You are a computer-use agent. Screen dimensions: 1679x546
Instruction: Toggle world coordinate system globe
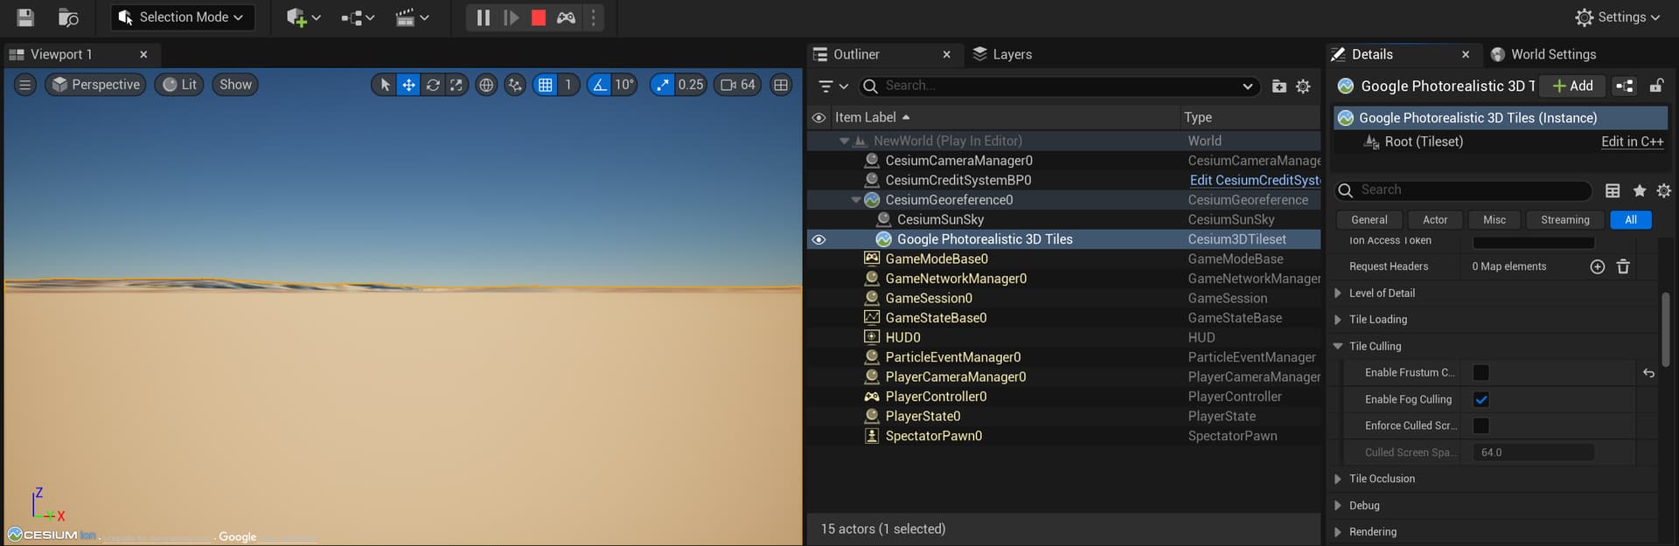486,85
